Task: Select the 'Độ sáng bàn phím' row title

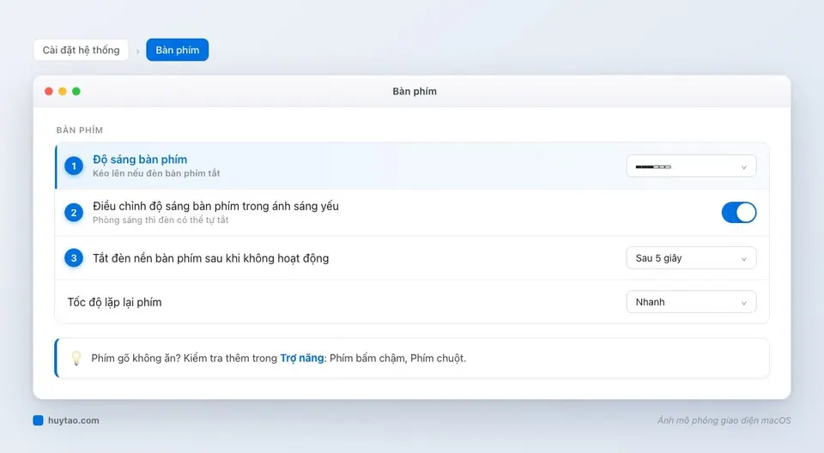Action: point(140,160)
